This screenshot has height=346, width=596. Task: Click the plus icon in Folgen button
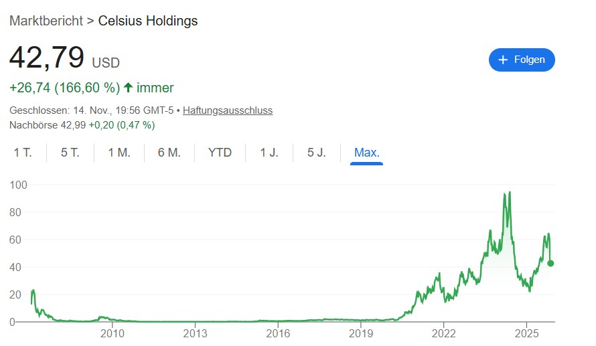504,60
